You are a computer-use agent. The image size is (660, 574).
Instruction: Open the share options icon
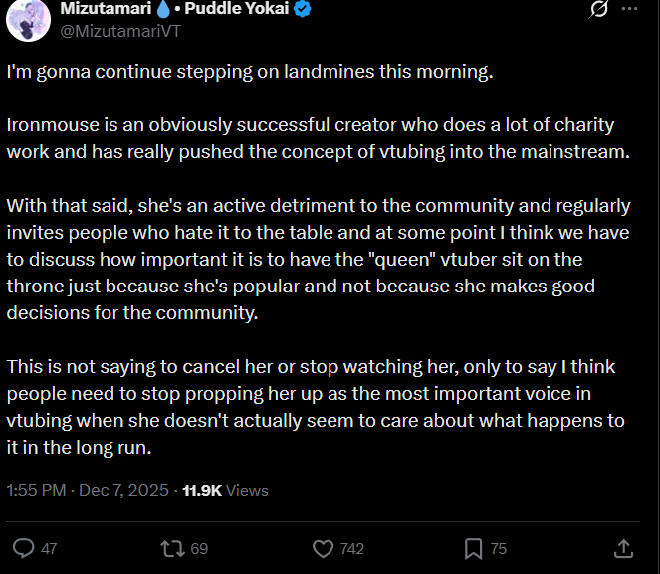[624, 548]
